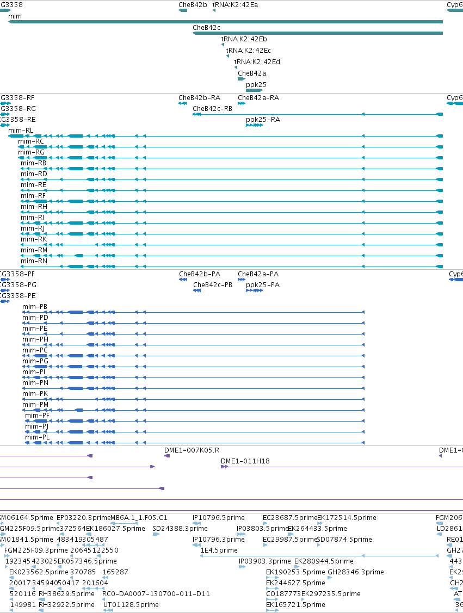Click the DME1-007K05.R clone label
Screen dimensions: 463x613
point(192,450)
